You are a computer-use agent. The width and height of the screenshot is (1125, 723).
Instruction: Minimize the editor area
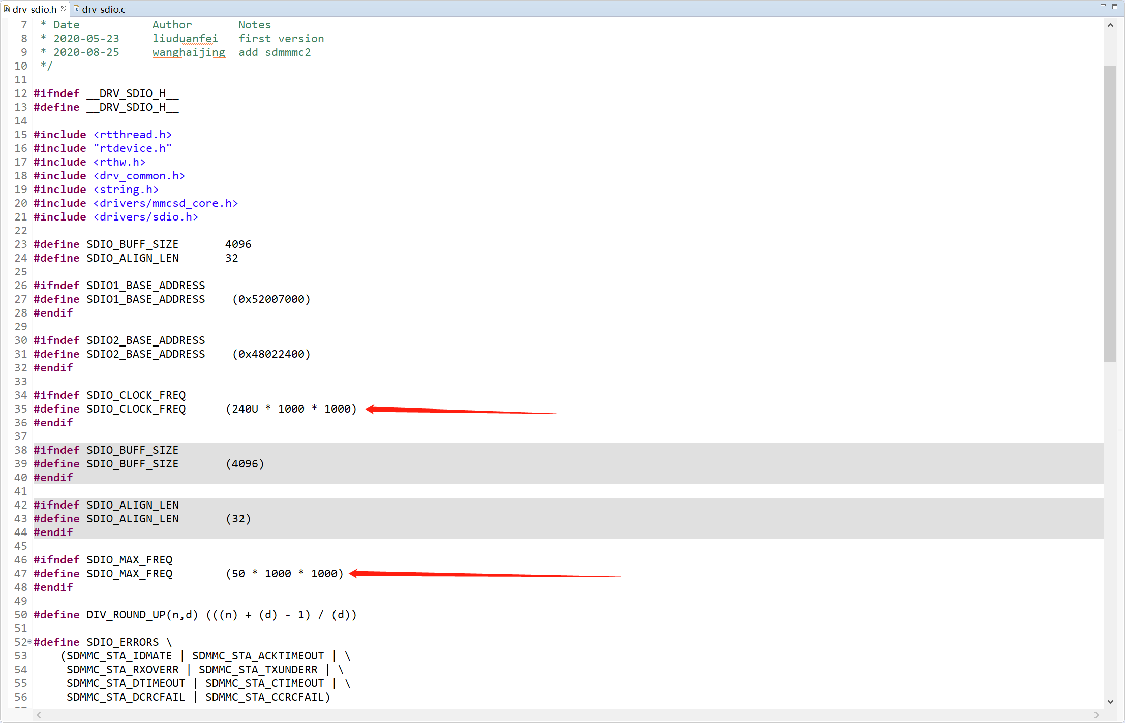(1103, 6)
